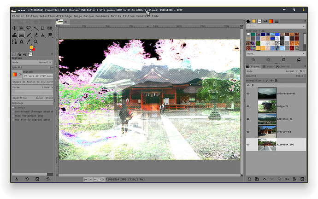Select the Clone stamp tool
The height and width of the screenshot is (199, 318).
42,35
